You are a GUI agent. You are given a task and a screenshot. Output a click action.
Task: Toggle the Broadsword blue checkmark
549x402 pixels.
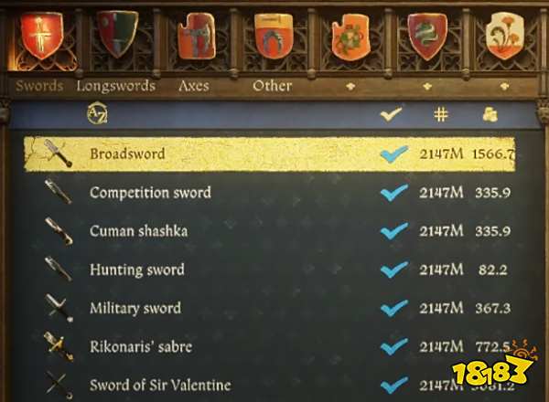pyautogui.click(x=393, y=153)
